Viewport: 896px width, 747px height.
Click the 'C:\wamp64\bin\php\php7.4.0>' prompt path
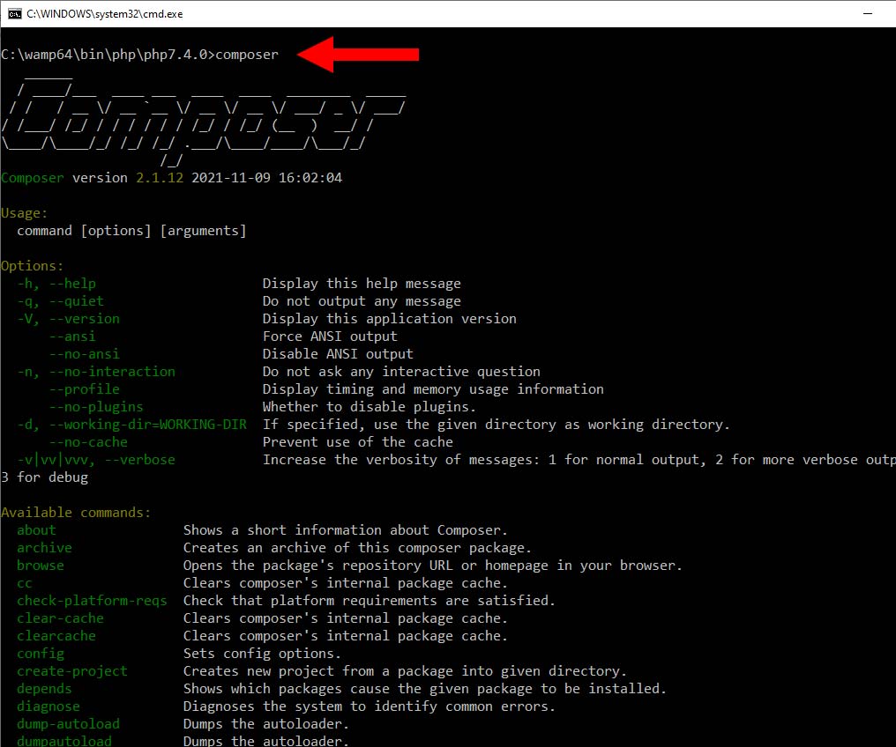108,55
